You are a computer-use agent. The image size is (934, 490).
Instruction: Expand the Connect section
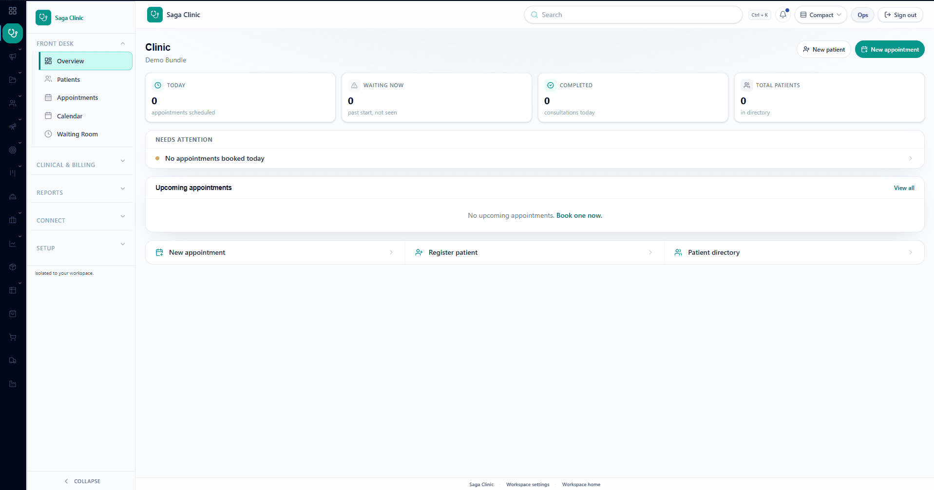pyautogui.click(x=123, y=216)
